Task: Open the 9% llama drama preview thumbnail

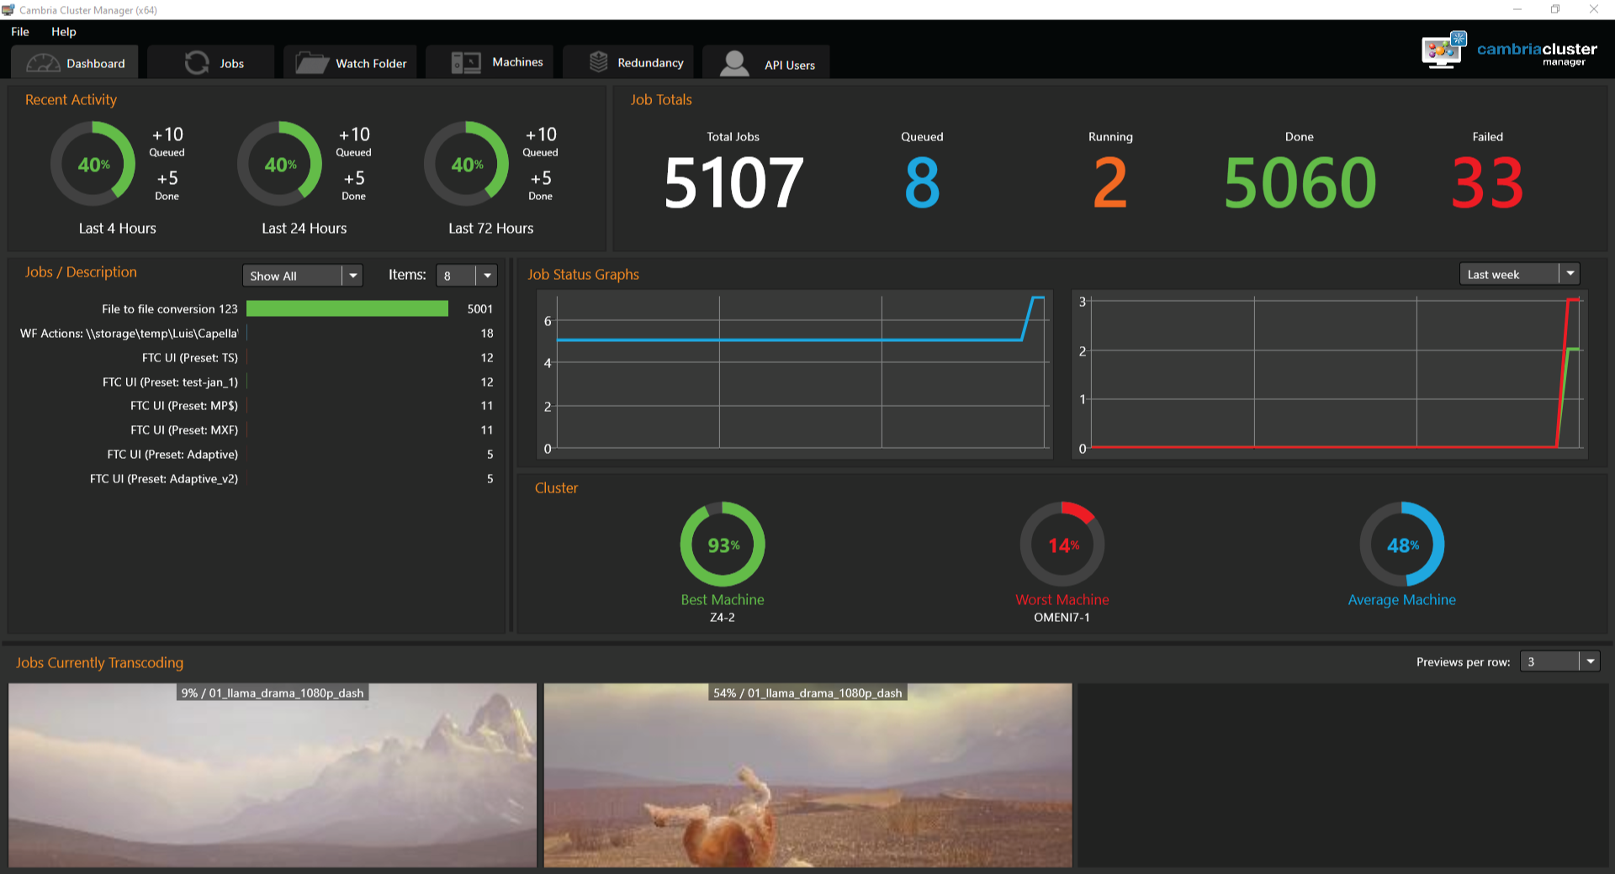Action: click(273, 775)
